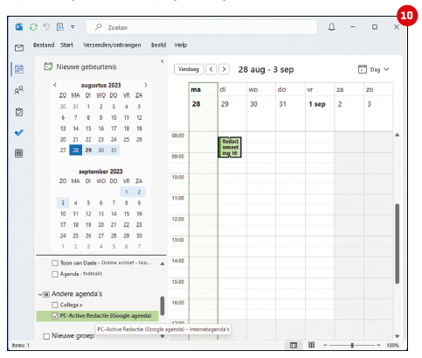Click the calendar list scrollbar
The height and width of the screenshot is (358, 422).
pyautogui.click(x=163, y=305)
